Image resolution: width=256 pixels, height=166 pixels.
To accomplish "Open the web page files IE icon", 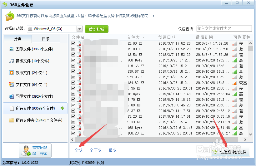I will [12, 96].
